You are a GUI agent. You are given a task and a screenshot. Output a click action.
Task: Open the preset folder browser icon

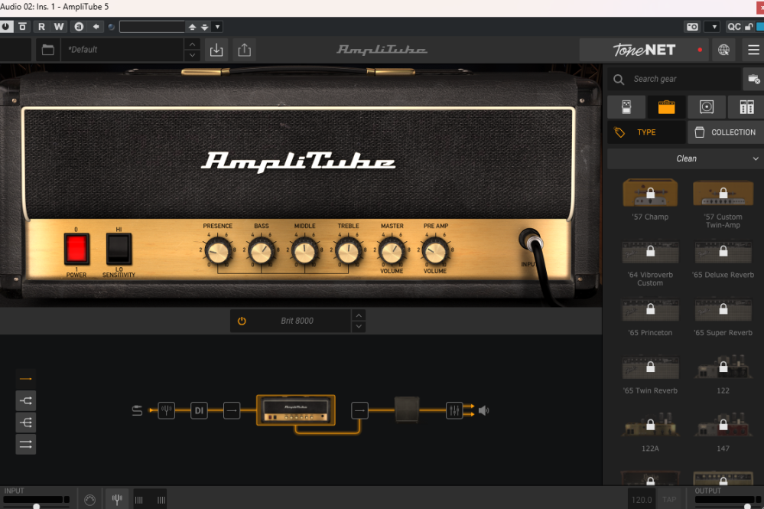(x=47, y=50)
